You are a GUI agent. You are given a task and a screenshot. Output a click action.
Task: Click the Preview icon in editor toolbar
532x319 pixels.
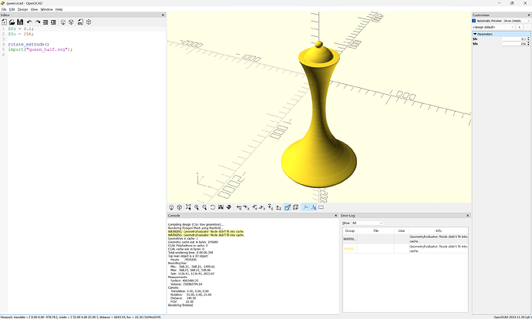click(x=63, y=22)
